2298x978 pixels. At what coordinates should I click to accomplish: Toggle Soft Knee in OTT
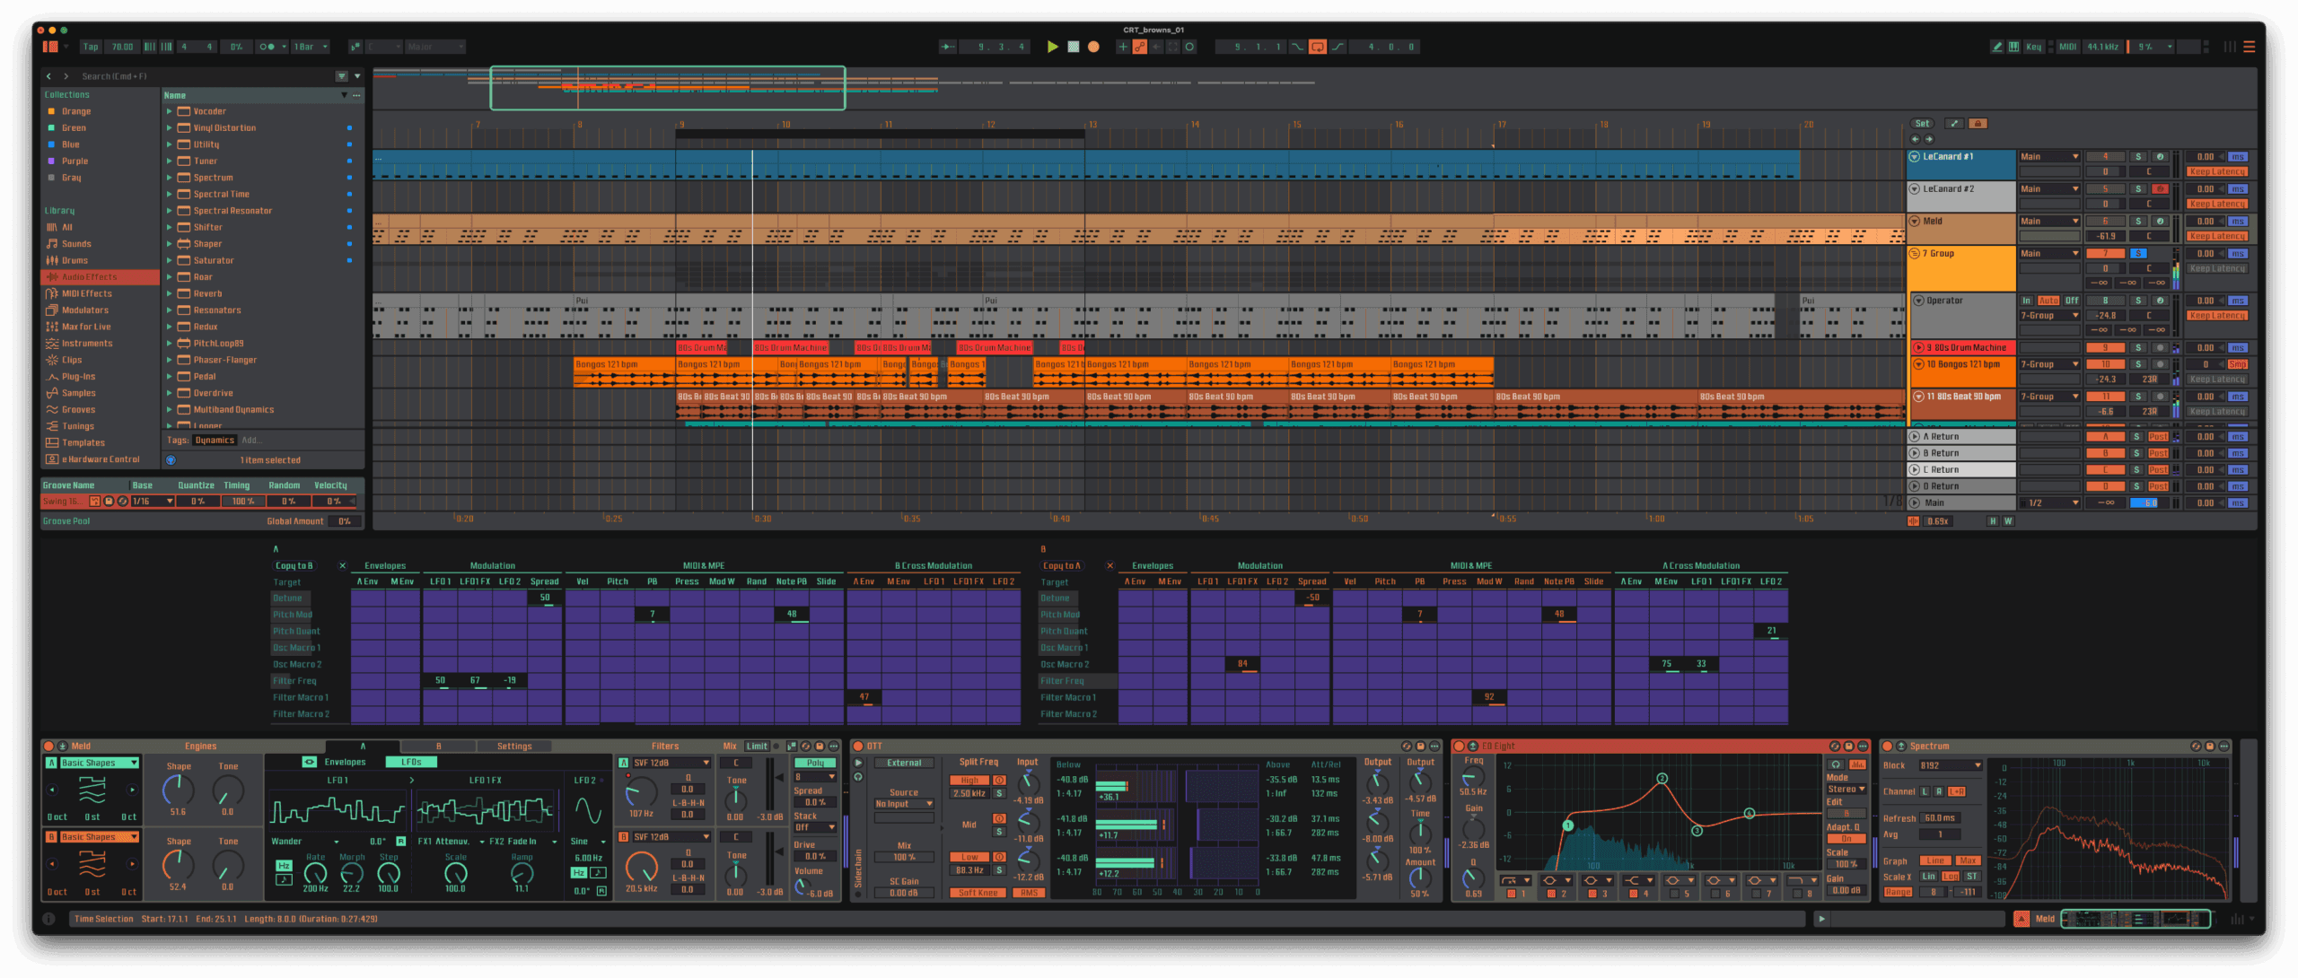pyautogui.click(x=978, y=893)
